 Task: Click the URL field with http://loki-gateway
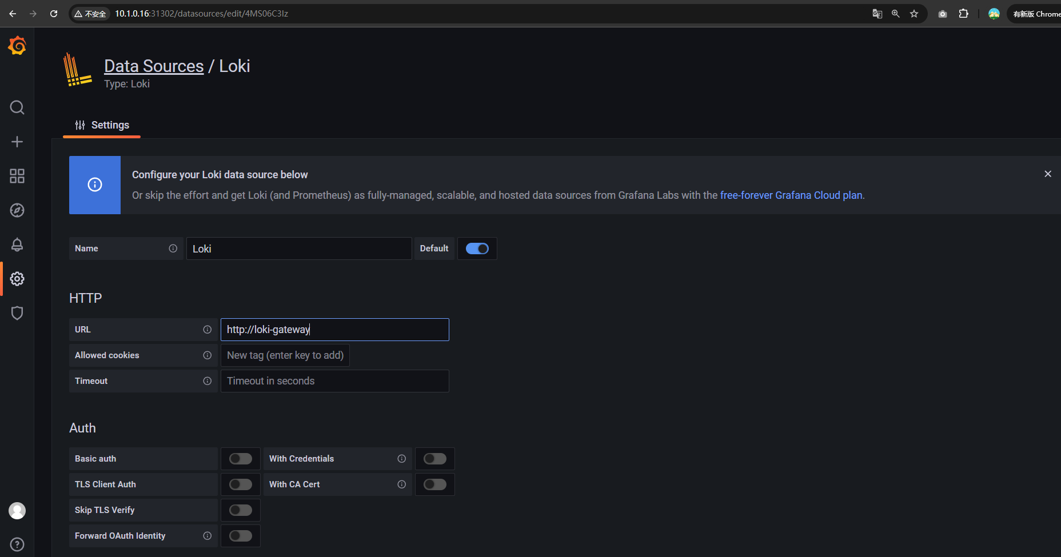click(x=335, y=330)
